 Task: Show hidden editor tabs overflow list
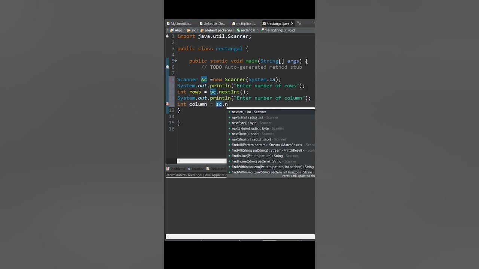[299, 23]
